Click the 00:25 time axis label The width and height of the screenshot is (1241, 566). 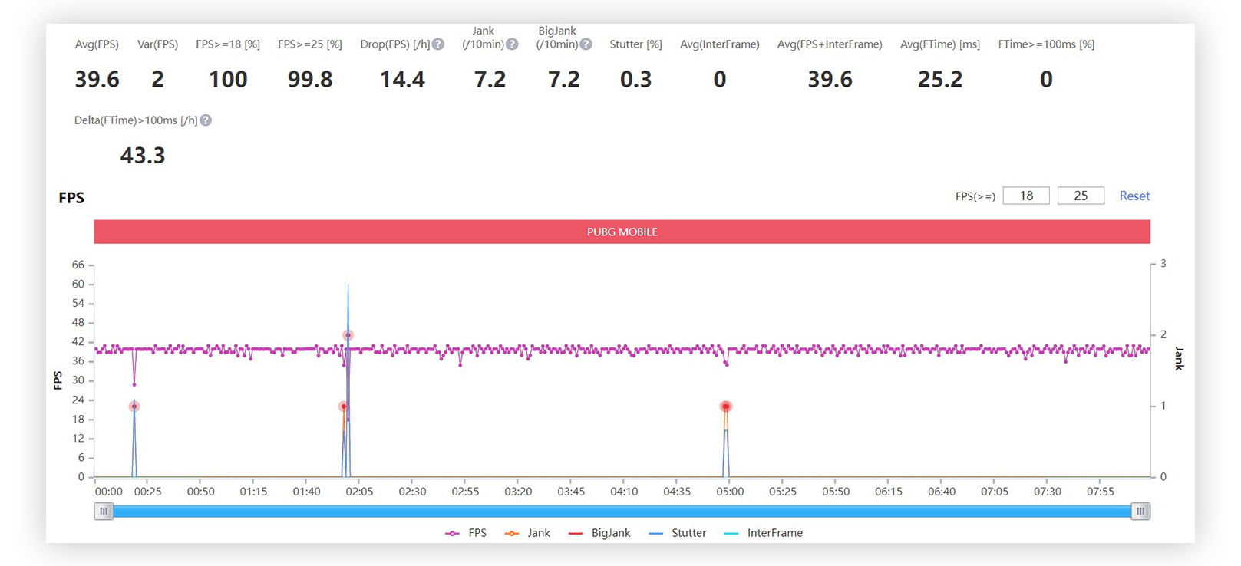click(x=147, y=492)
